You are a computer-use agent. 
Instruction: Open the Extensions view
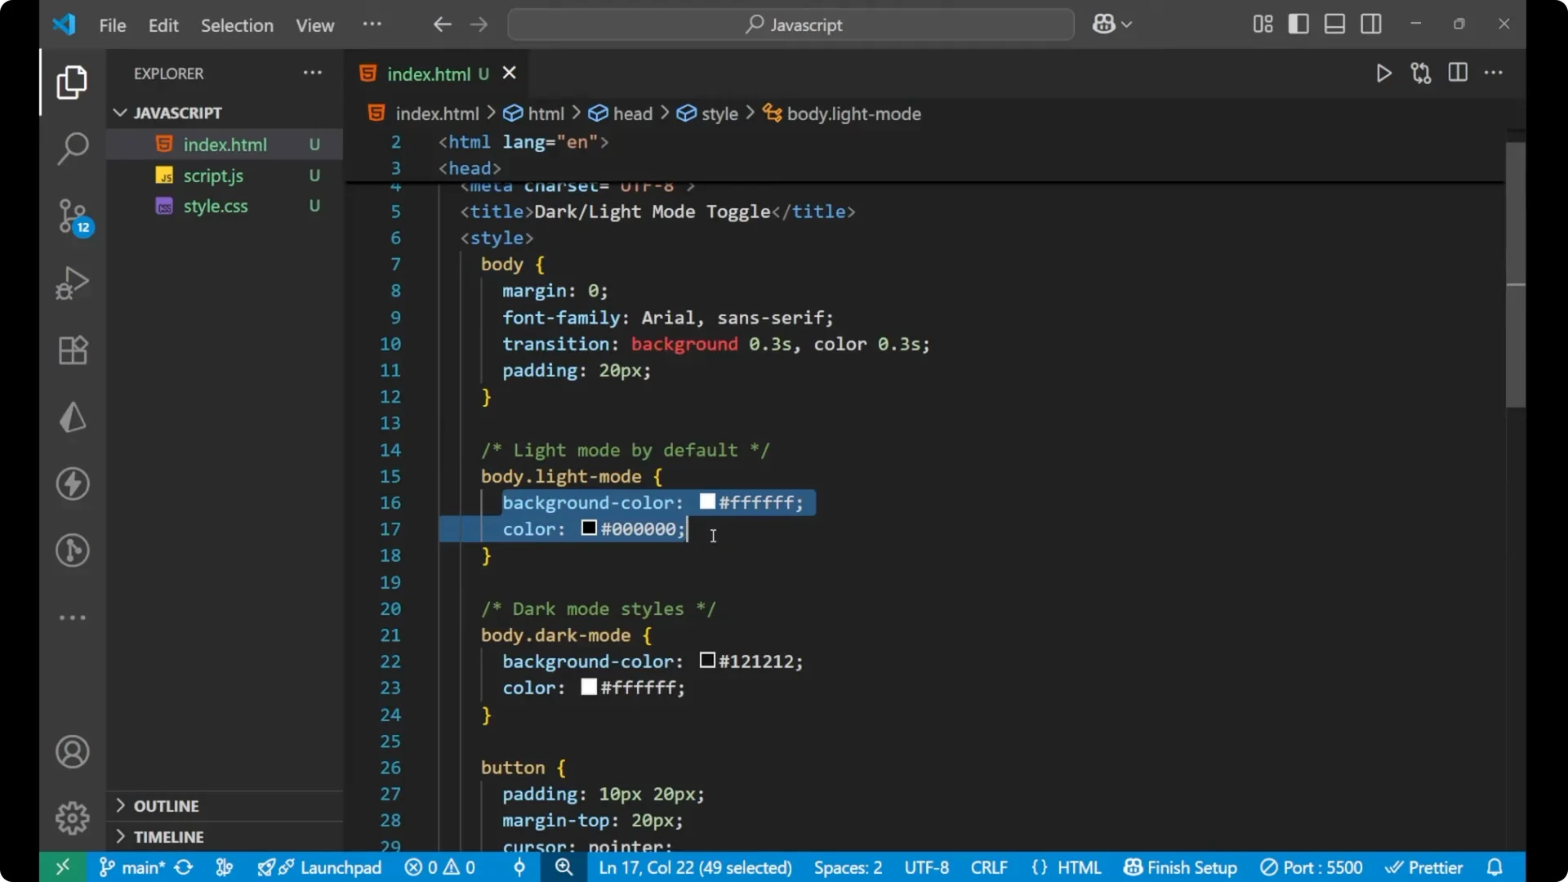click(x=73, y=350)
